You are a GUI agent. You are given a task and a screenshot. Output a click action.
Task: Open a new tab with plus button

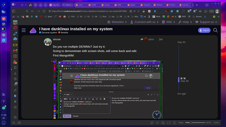pyautogui.click(x=197, y=5)
